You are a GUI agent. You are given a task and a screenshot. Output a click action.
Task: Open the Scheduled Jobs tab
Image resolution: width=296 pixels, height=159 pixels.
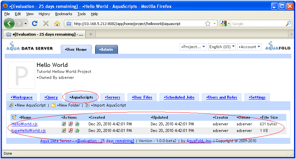pyautogui.click(x=179, y=97)
